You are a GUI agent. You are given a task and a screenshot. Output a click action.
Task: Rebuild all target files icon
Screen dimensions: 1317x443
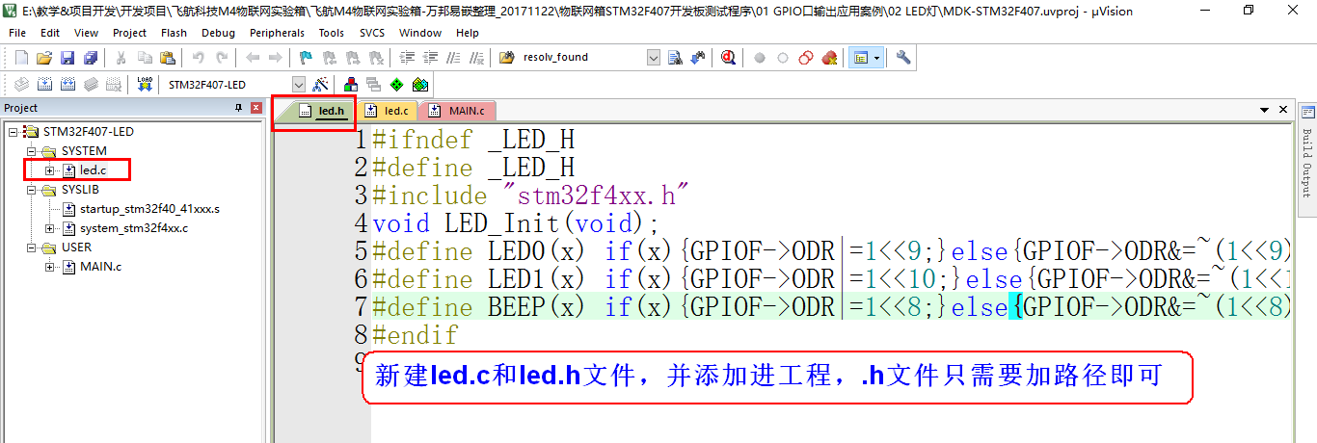tap(67, 85)
